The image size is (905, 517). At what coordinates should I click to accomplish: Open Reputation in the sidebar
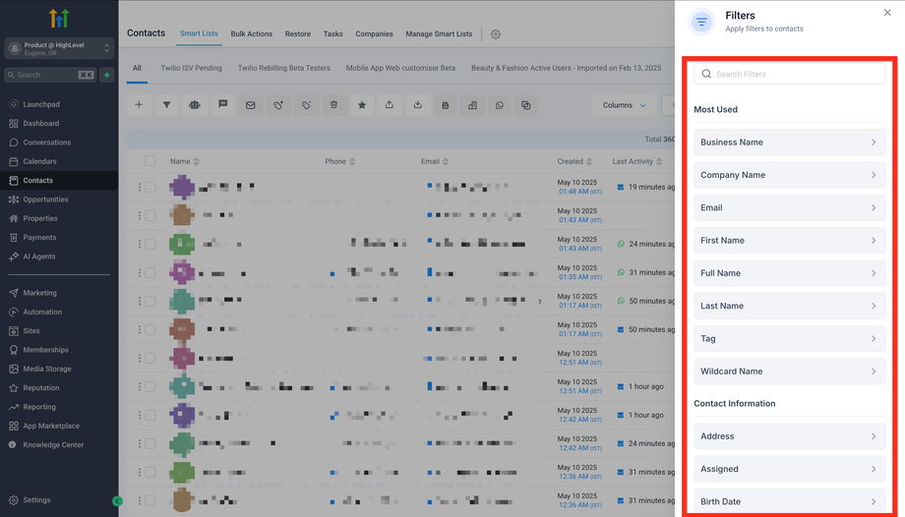tap(41, 387)
